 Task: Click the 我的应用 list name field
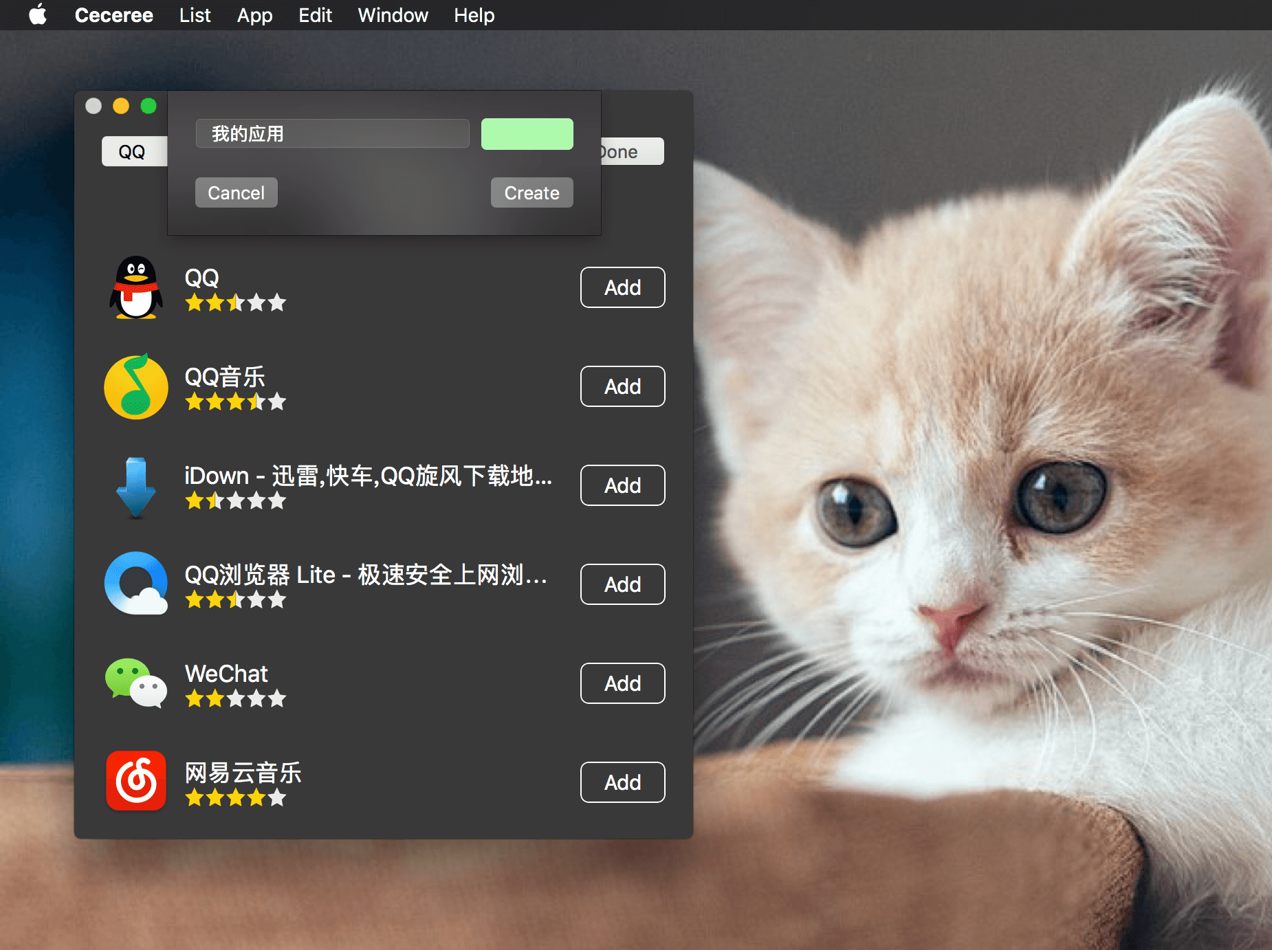pos(333,134)
